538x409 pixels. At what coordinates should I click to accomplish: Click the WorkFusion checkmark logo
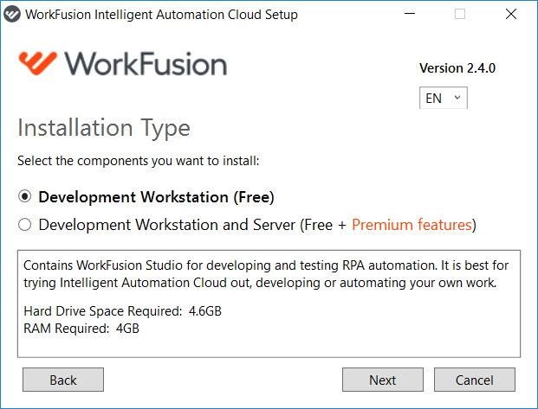pyautogui.click(x=38, y=63)
